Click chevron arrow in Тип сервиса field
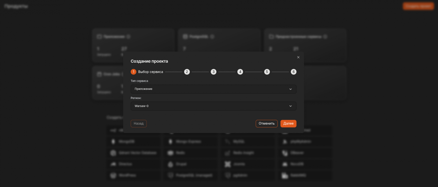438x187 pixels. (x=291, y=89)
